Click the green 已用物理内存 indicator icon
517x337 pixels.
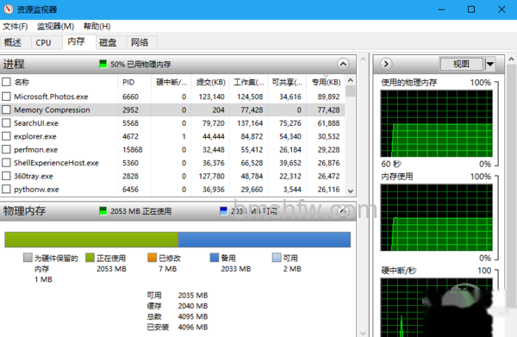[103, 64]
